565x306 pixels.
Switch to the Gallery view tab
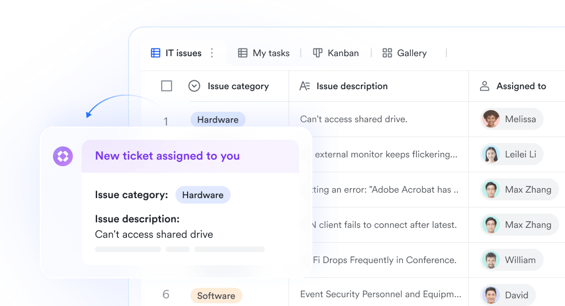click(x=404, y=53)
